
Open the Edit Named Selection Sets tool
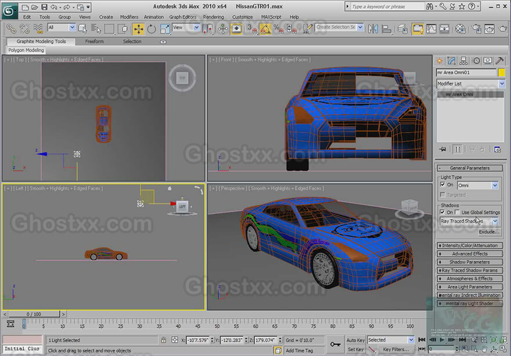pyautogui.click(x=307, y=29)
